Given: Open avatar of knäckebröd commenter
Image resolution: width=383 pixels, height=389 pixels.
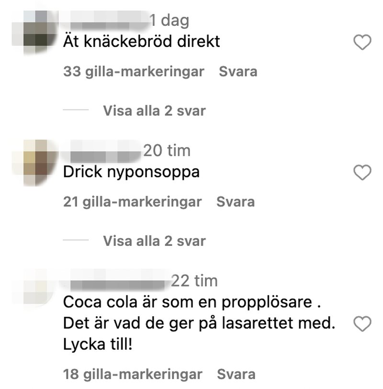Looking at the screenshot, I should click(35, 32).
